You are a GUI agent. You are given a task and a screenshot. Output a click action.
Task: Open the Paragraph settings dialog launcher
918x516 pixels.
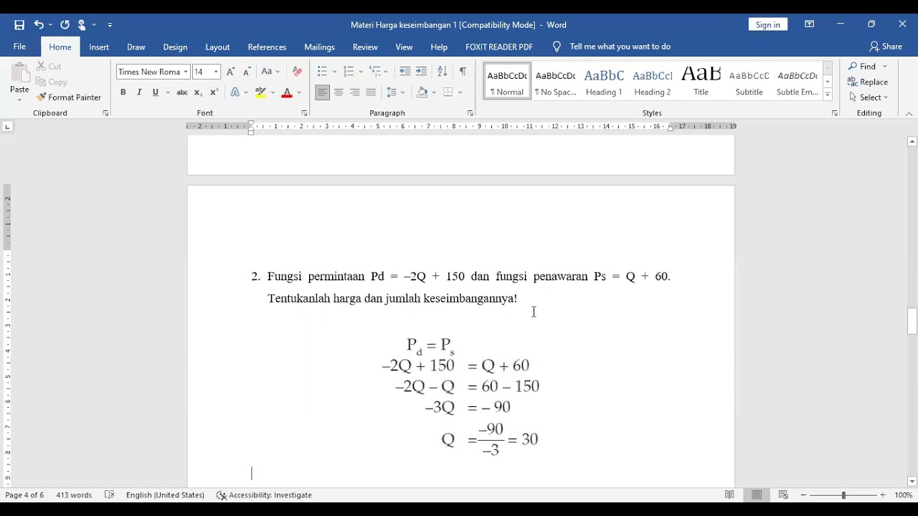coord(470,113)
